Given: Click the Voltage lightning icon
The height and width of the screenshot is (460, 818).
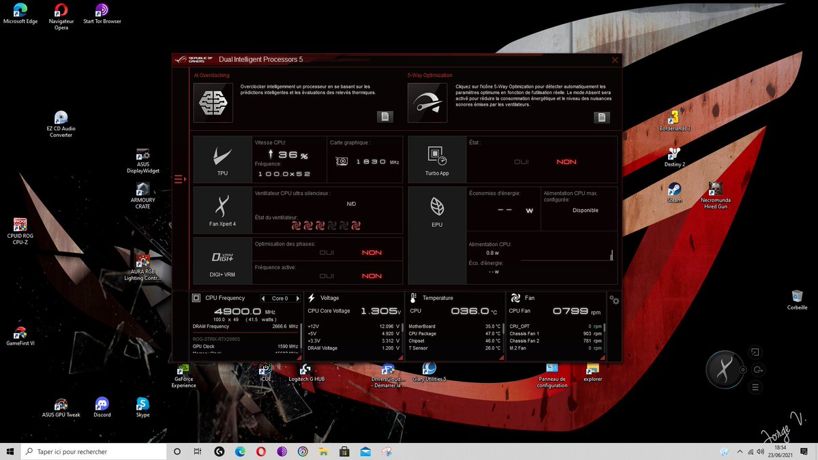Looking at the screenshot, I should [x=312, y=298].
